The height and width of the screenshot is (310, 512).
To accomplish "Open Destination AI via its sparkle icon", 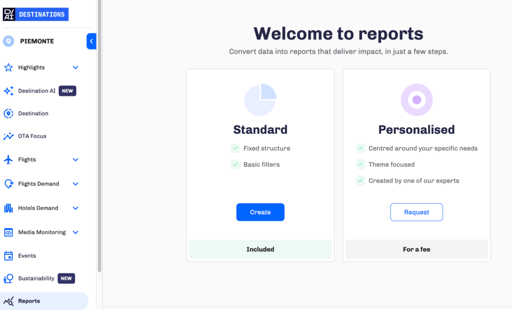I will tap(9, 91).
